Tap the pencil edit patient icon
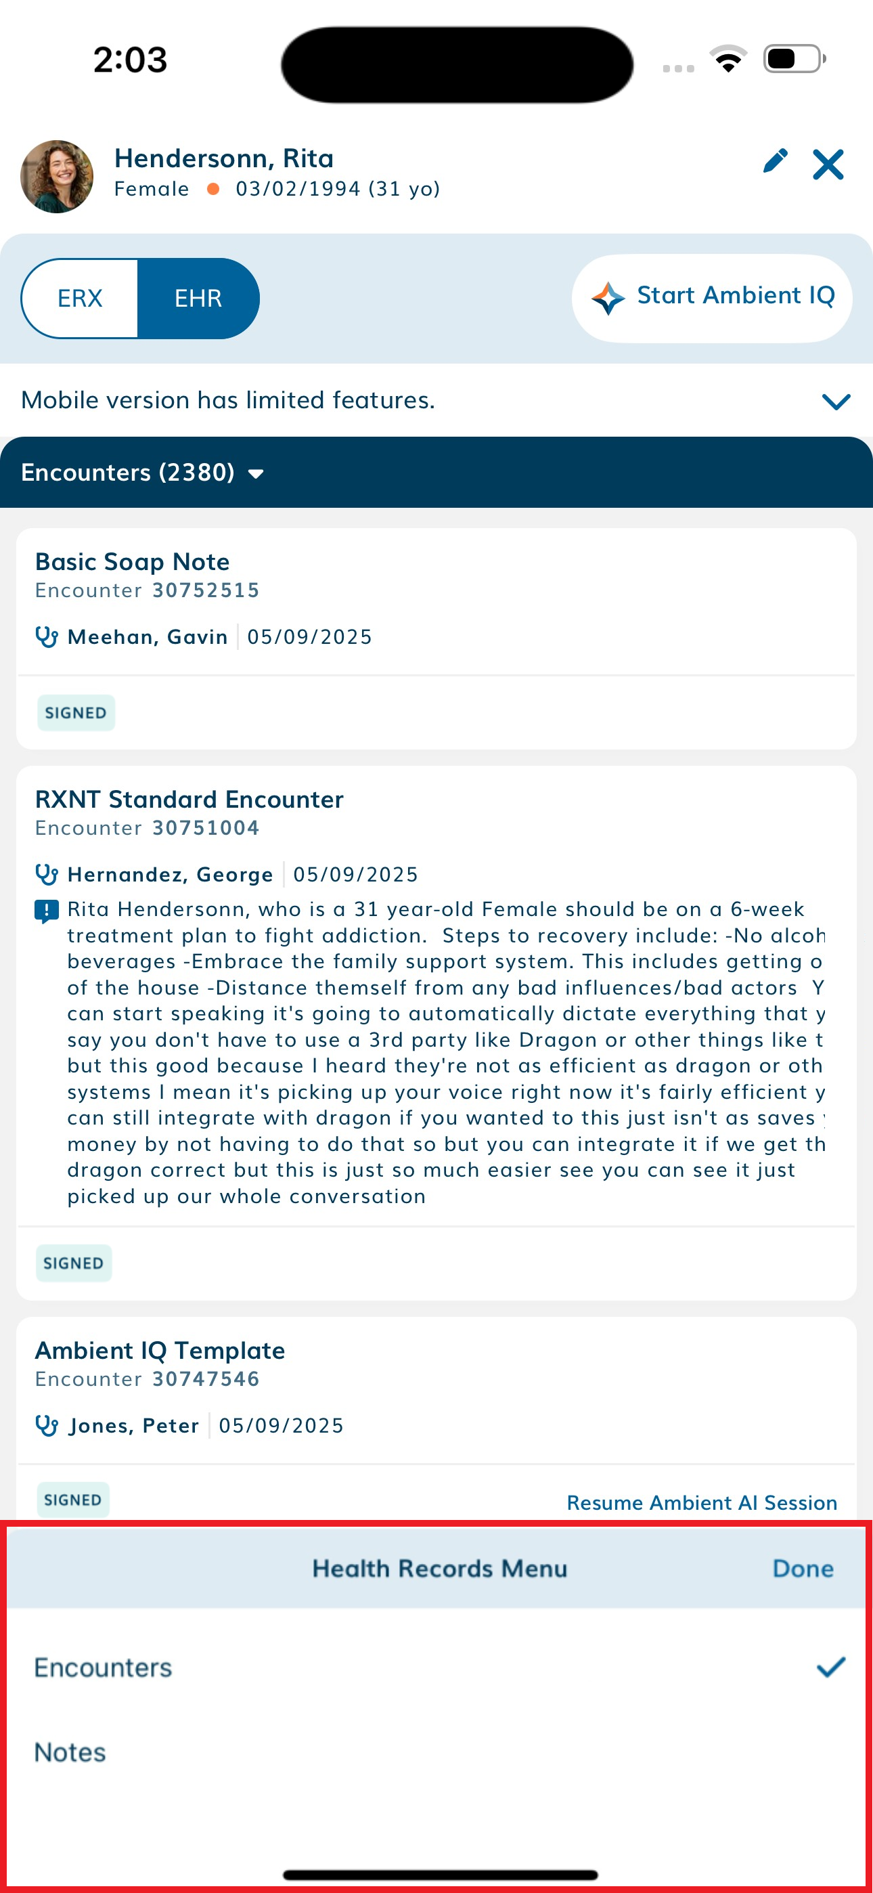Viewport: 873px width, 1893px height. point(774,161)
